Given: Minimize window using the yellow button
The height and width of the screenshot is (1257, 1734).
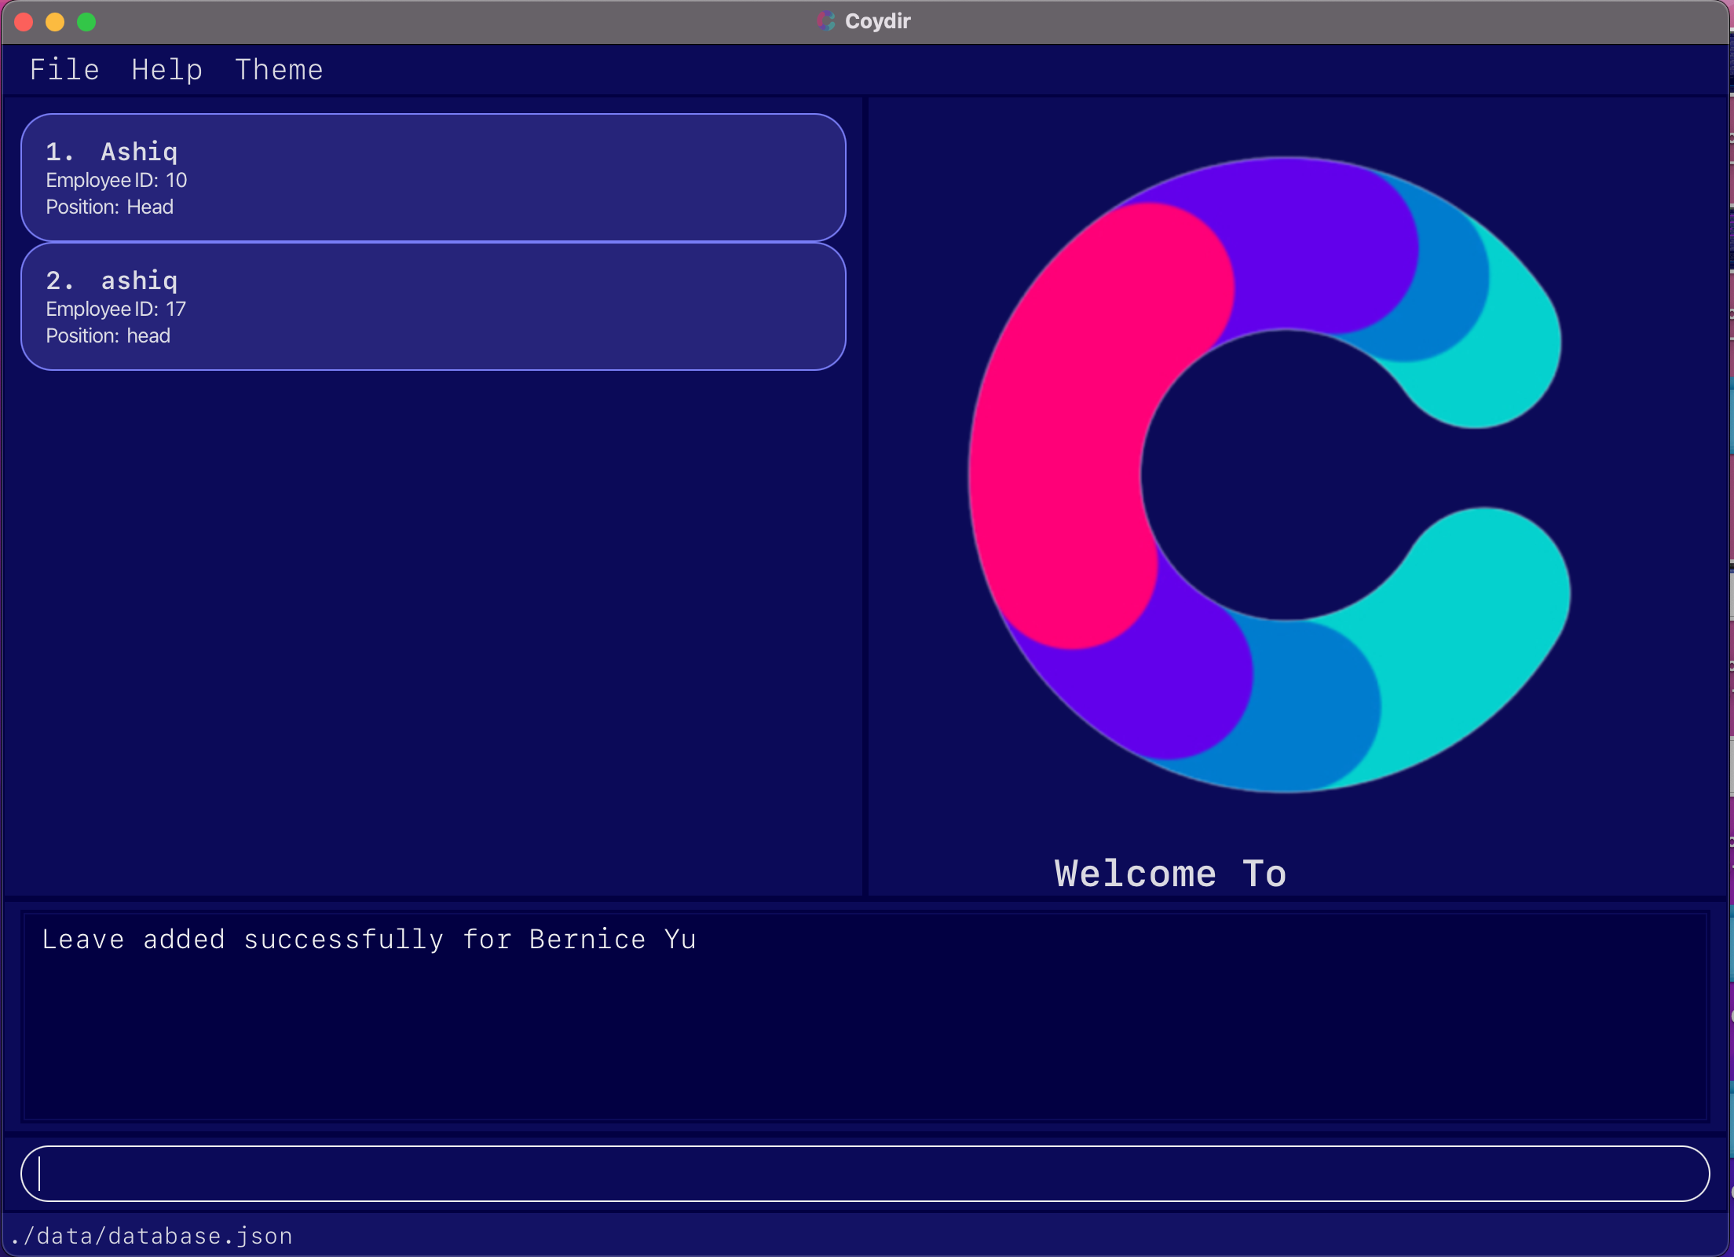Looking at the screenshot, I should [55, 22].
